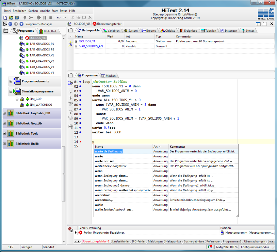Sort suggestions by Art column header

point(160,147)
